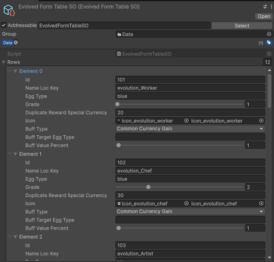Open the labels tag icon
Viewport: 274px width, 262px height.
[x=269, y=42]
